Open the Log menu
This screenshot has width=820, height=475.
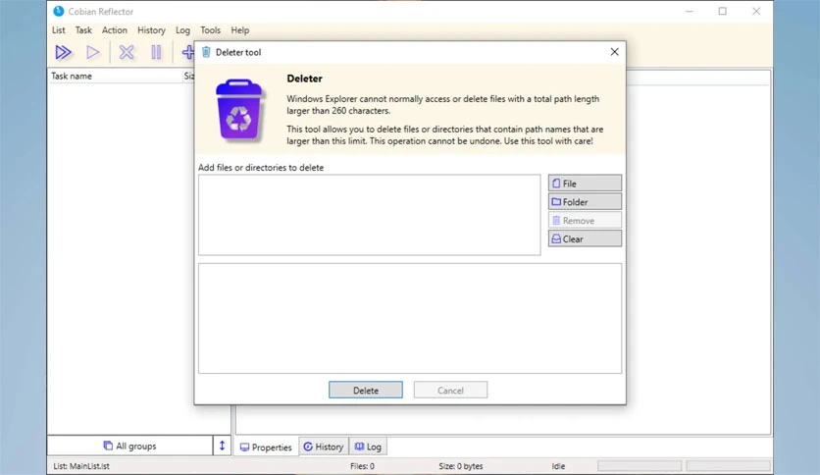pos(182,30)
